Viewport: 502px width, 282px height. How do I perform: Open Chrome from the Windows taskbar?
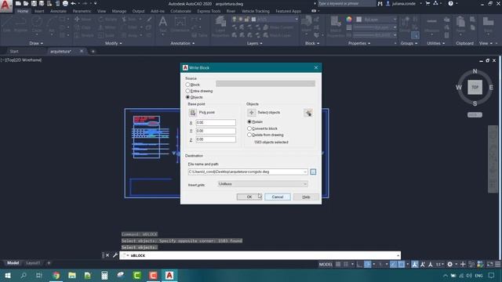tap(56, 275)
